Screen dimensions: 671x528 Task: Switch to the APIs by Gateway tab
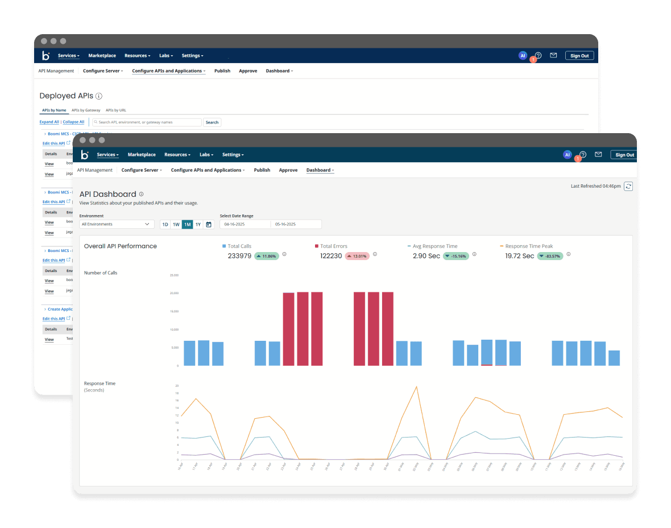tap(86, 110)
